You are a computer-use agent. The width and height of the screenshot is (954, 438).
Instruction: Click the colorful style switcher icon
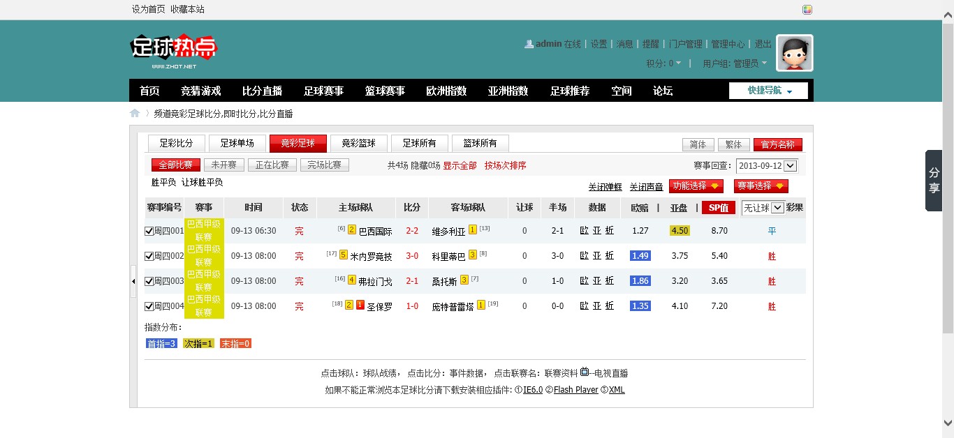(807, 10)
